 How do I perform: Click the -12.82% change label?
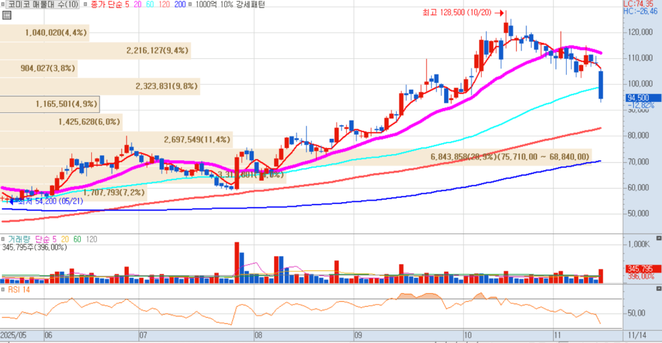click(641, 105)
